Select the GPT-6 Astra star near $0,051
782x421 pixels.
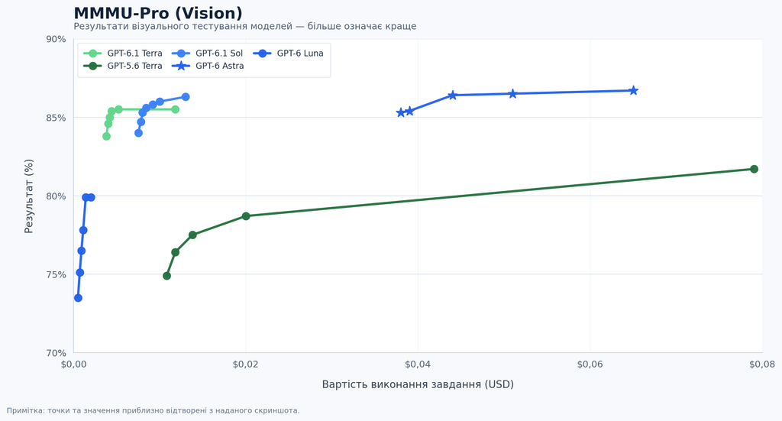click(x=512, y=94)
